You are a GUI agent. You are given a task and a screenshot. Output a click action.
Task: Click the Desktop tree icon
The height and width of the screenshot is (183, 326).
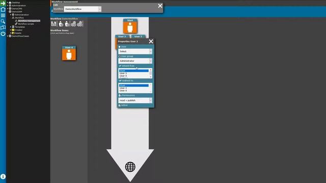tap(10, 3)
